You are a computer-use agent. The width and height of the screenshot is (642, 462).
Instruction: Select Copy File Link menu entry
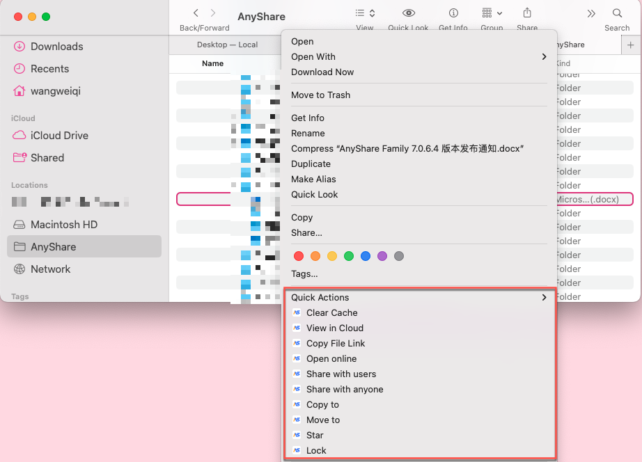click(x=336, y=344)
